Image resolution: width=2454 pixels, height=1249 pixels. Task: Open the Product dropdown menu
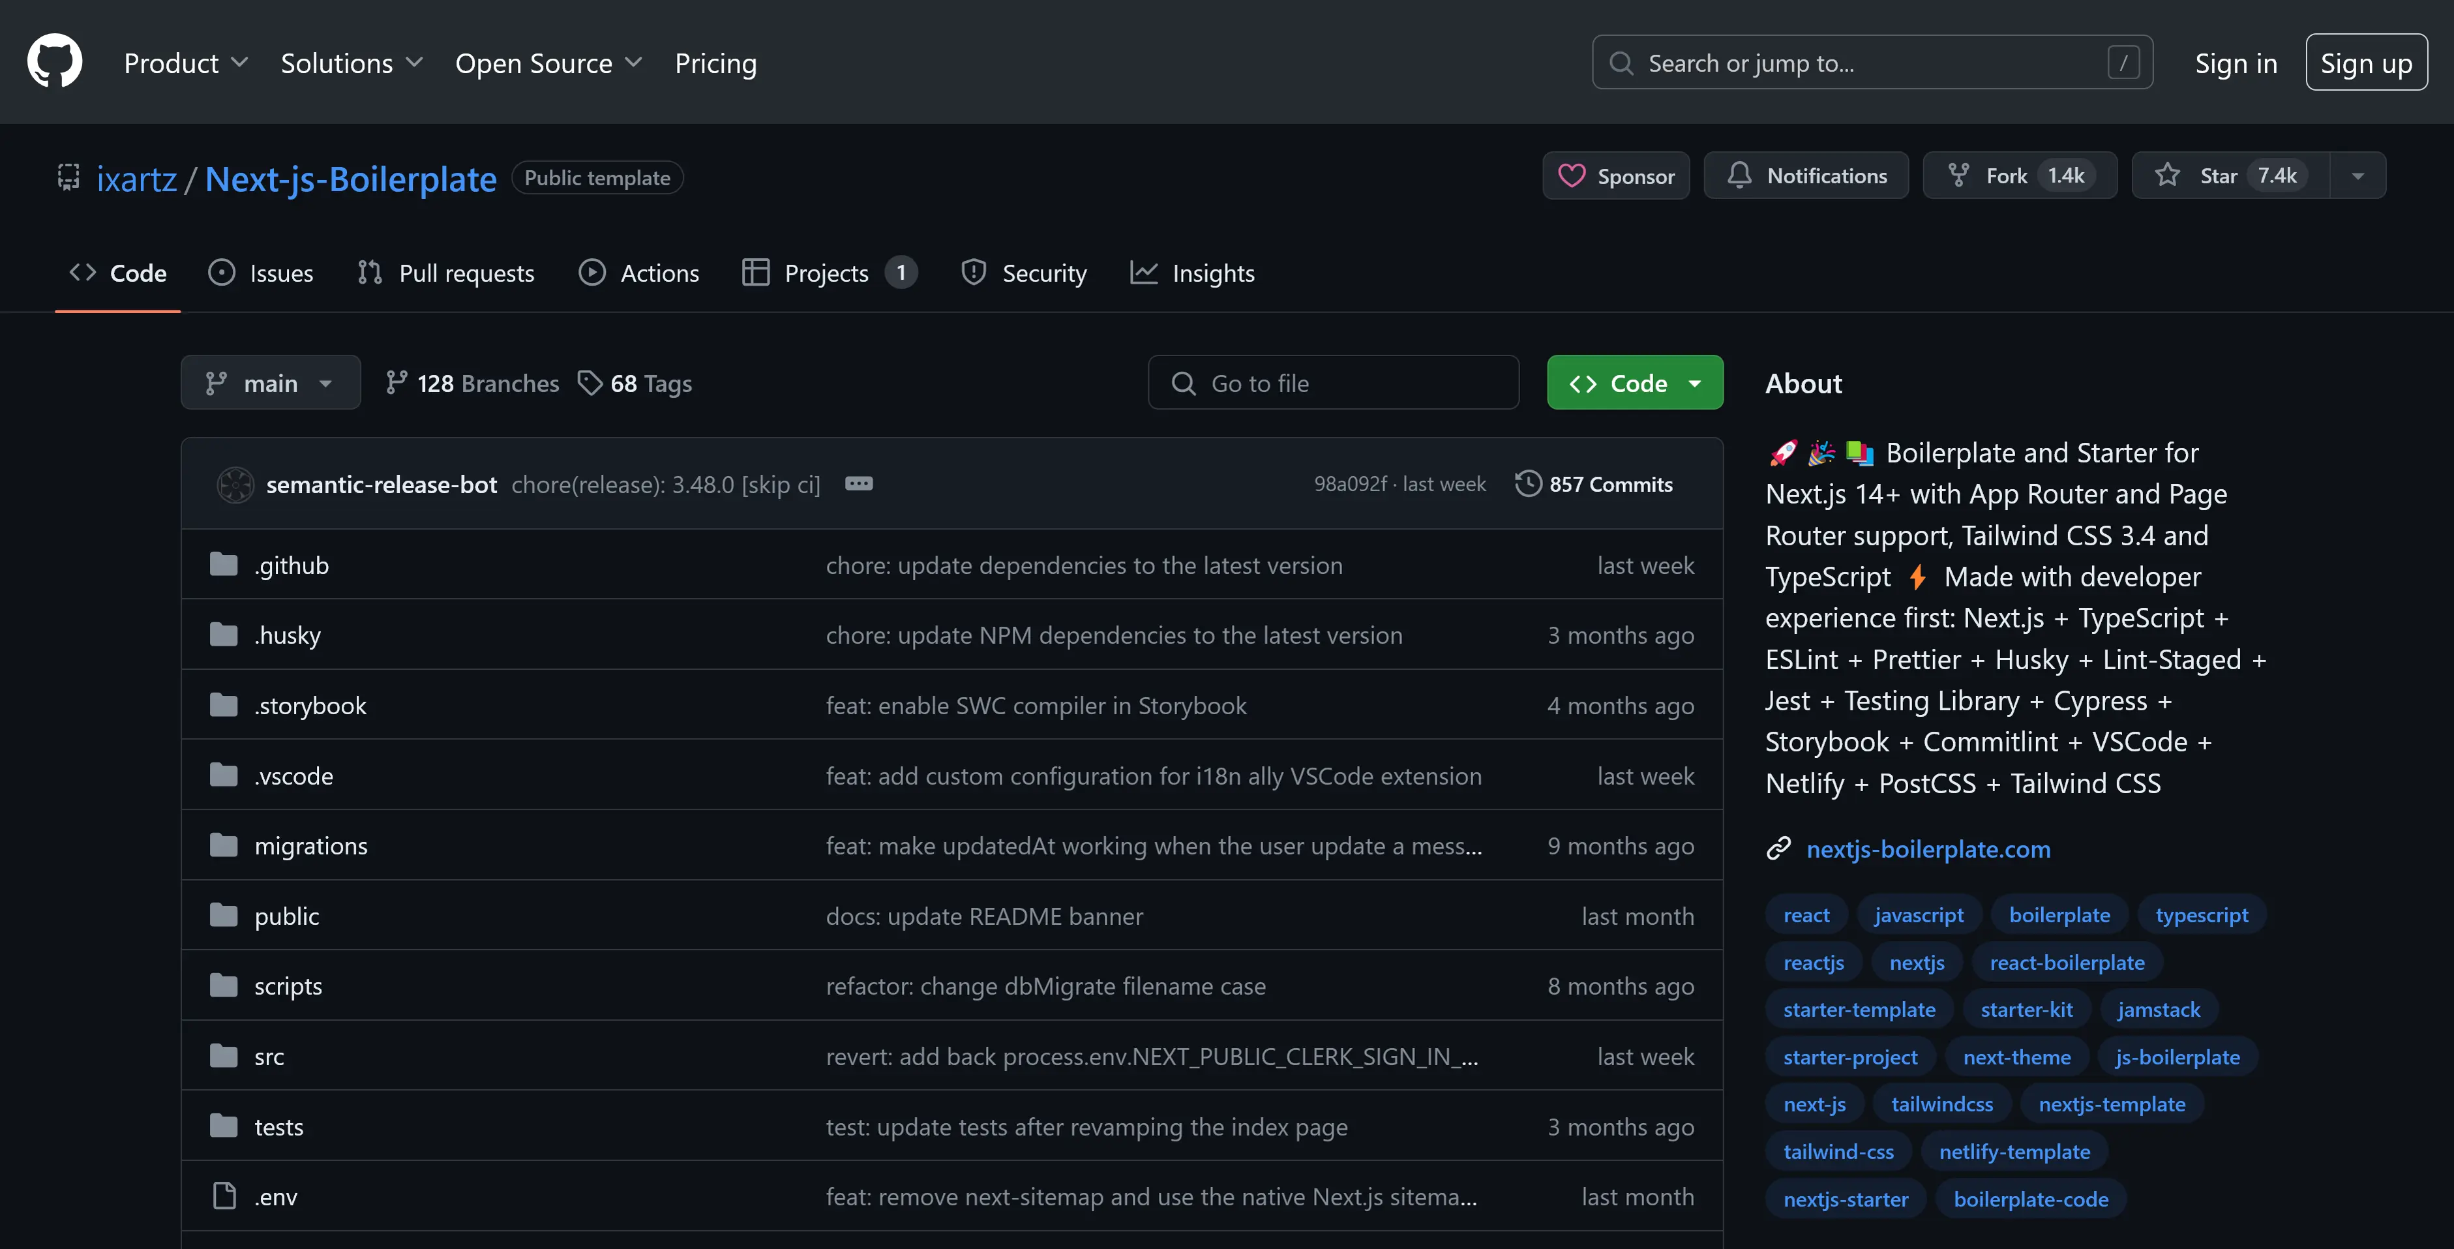(x=186, y=63)
